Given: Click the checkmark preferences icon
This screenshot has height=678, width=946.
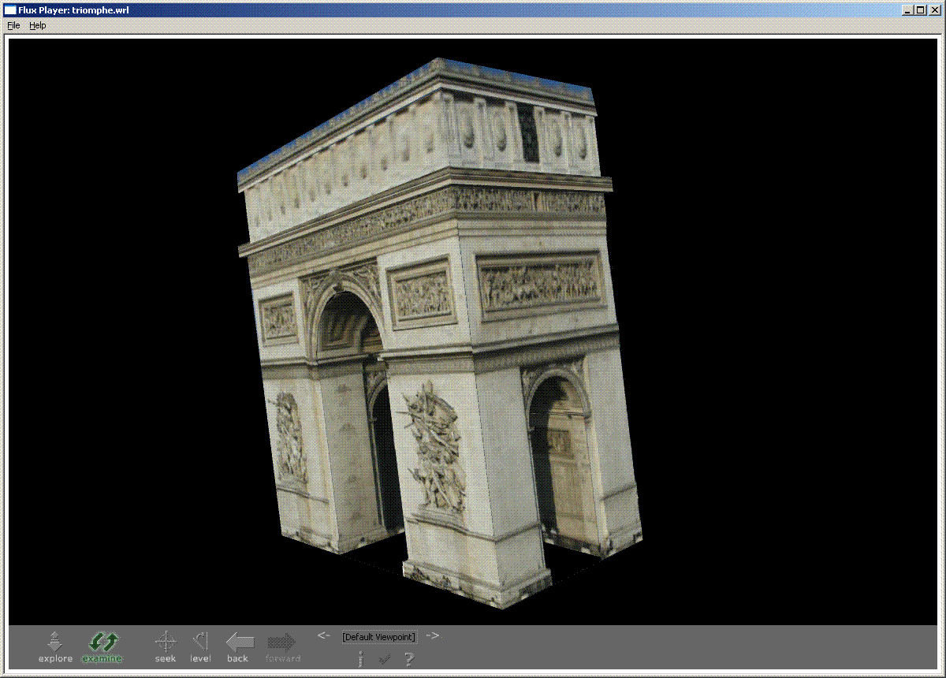Looking at the screenshot, I should (385, 659).
